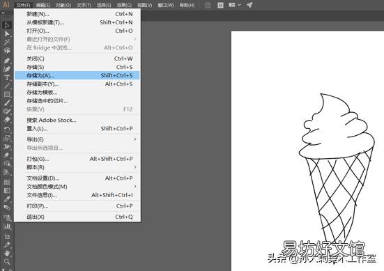Choose 打开(O)... menu entry
The height and width of the screenshot is (271, 384).
[x=77, y=31]
